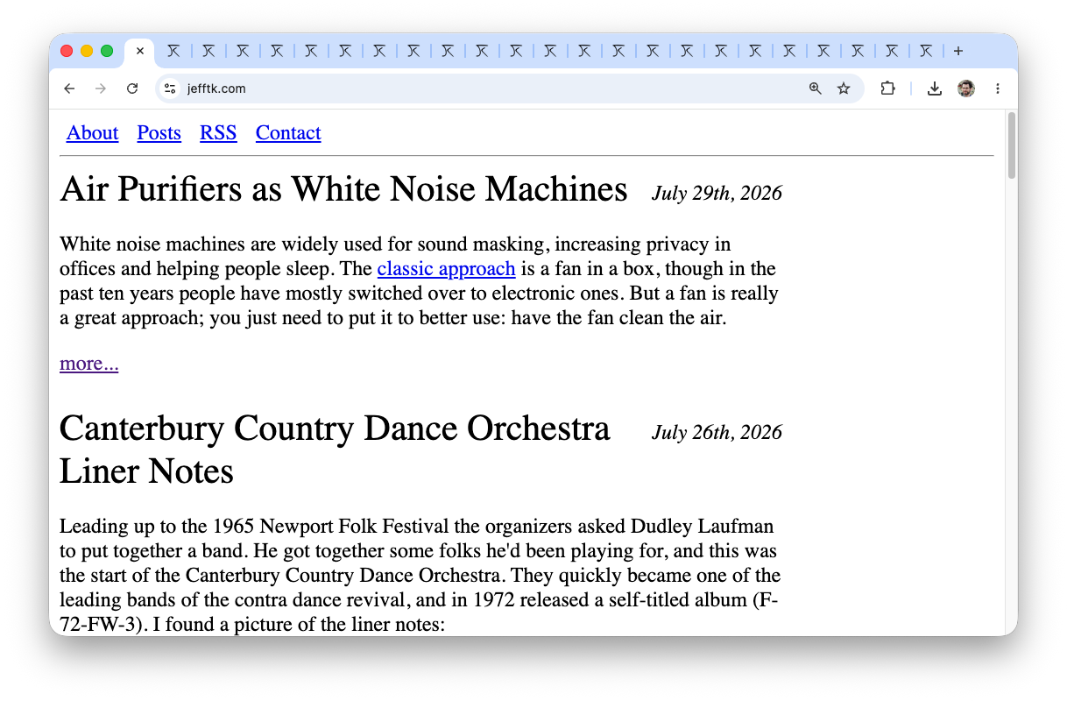The height and width of the screenshot is (701, 1067).
Task: Close the active tab with its X
Action: 140,51
